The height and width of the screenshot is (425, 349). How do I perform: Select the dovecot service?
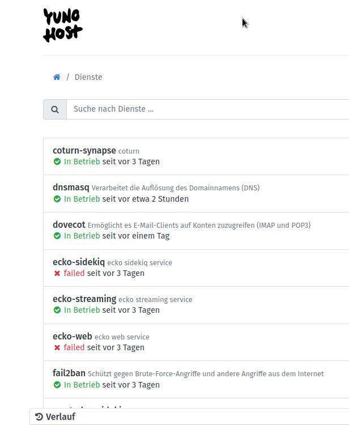69,225
